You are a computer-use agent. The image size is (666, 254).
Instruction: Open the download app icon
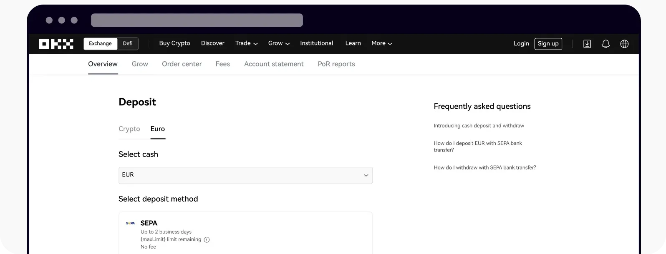pyautogui.click(x=587, y=44)
